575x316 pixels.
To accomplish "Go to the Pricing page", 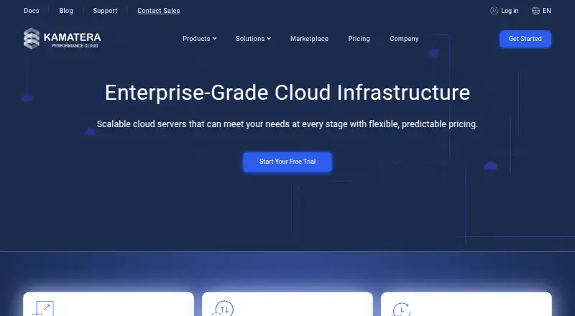I will [359, 39].
